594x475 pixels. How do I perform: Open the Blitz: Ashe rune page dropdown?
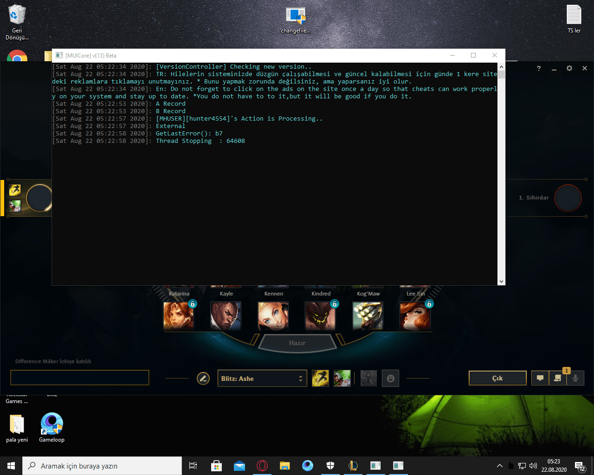tap(262, 379)
